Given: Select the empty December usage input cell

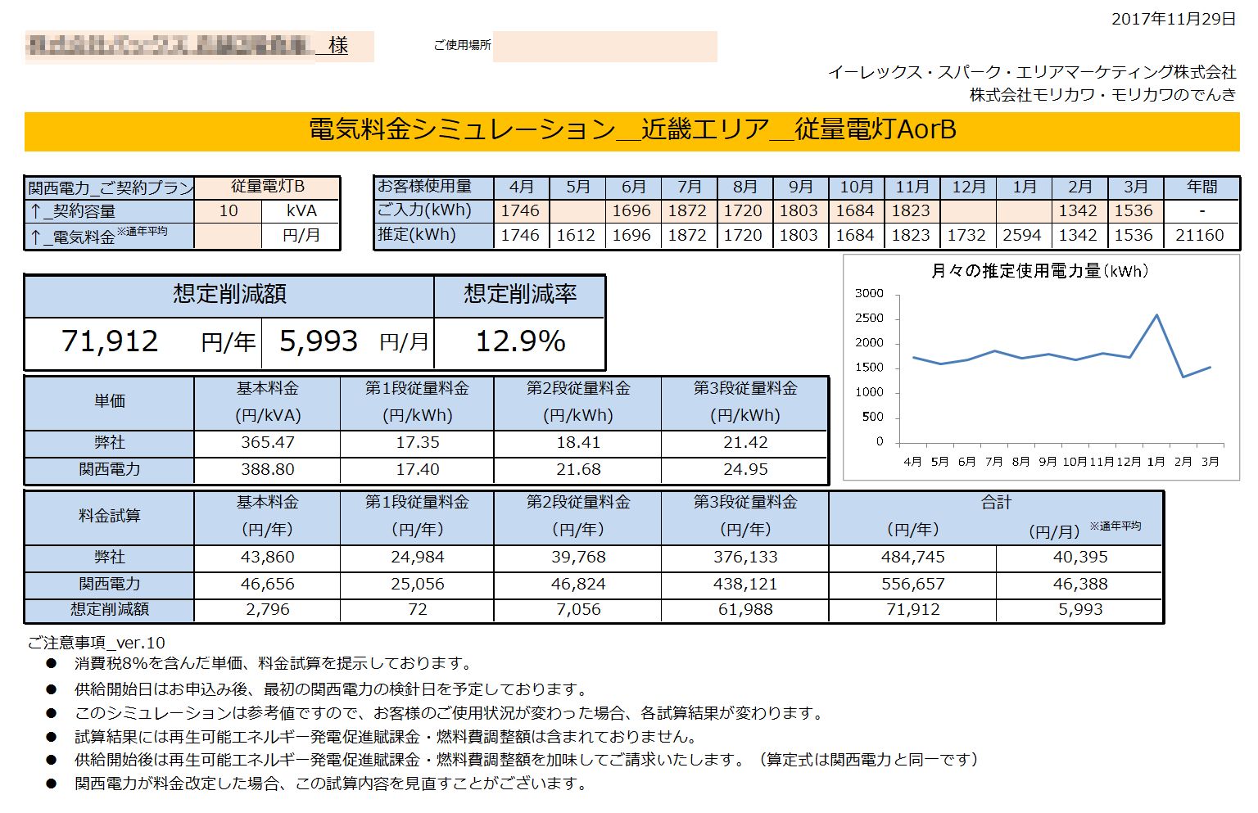Looking at the screenshot, I should [x=968, y=211].
